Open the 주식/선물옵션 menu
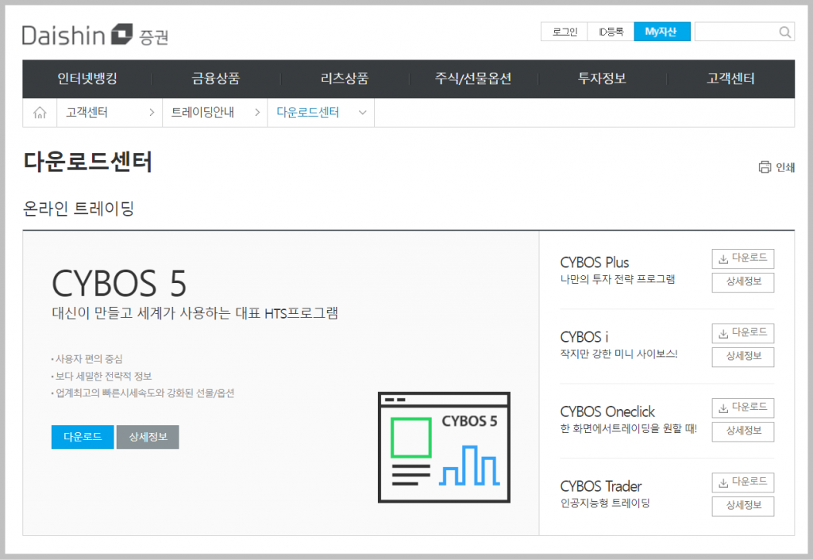The width and height of the screenshot is (813, 559). click(473, 78)
